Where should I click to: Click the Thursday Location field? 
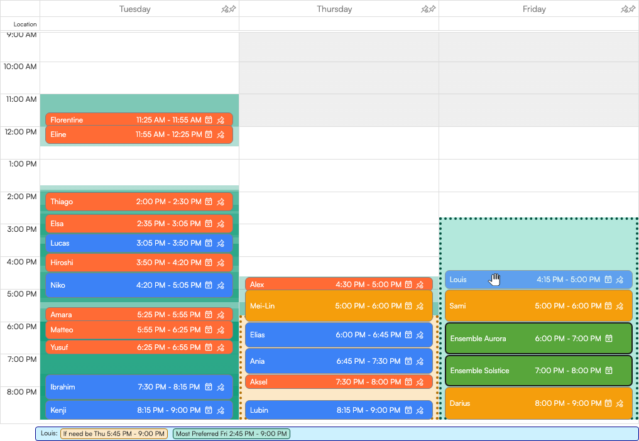tap(339, 24)
